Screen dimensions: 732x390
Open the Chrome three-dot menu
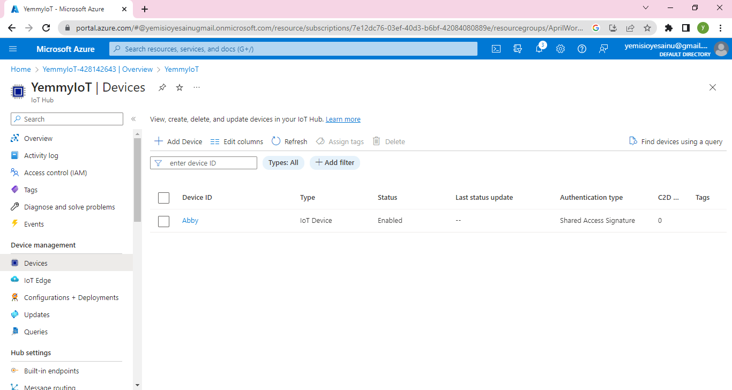tap(720, 28)
